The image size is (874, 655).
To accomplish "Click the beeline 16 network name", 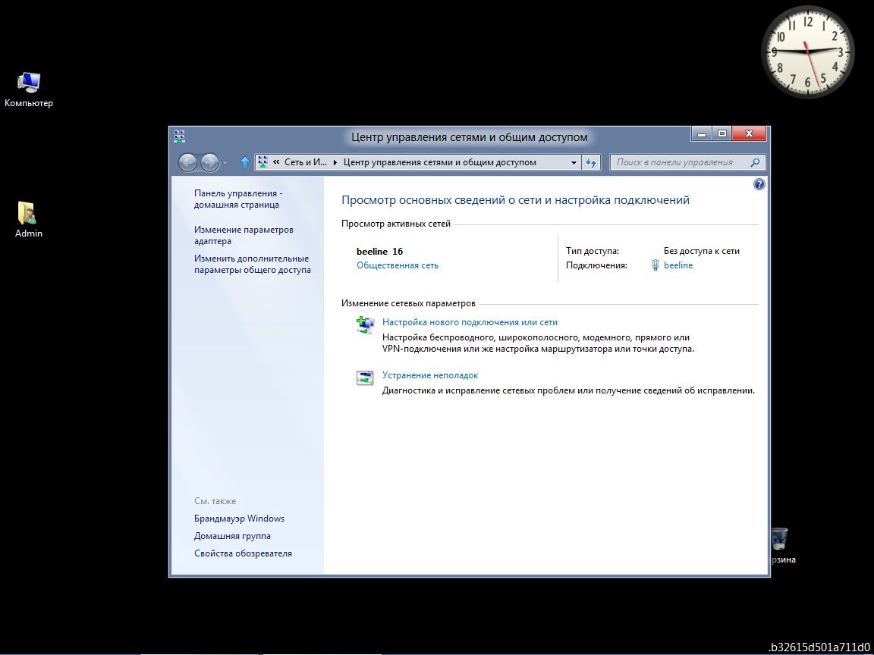I will (x=379, y=251).
